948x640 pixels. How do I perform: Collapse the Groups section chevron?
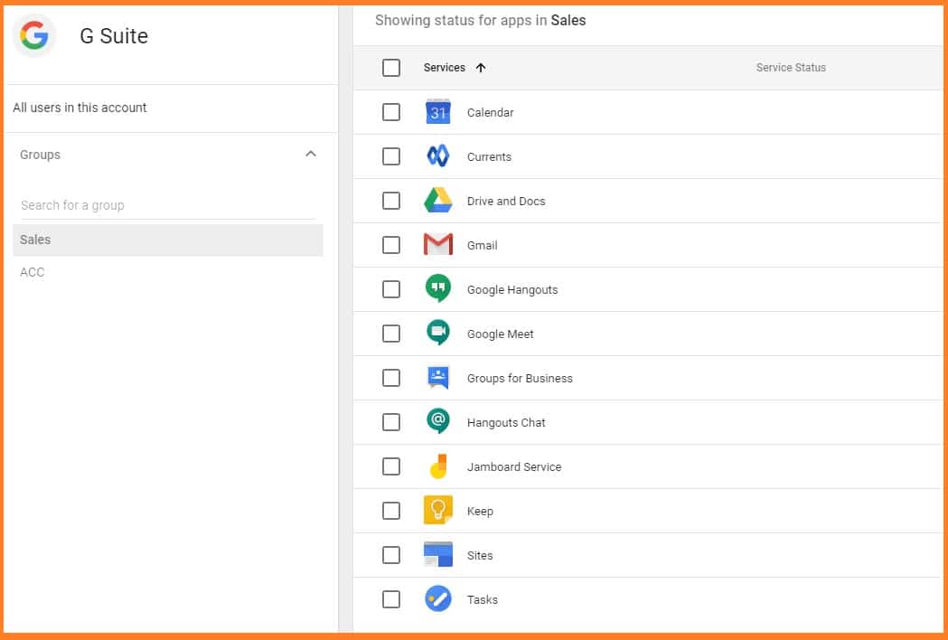311,155
